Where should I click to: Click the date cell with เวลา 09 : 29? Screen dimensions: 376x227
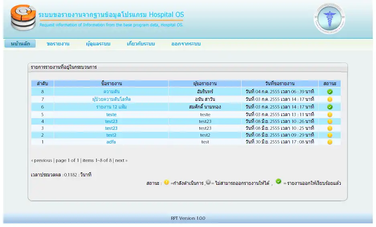click(280, 135)
